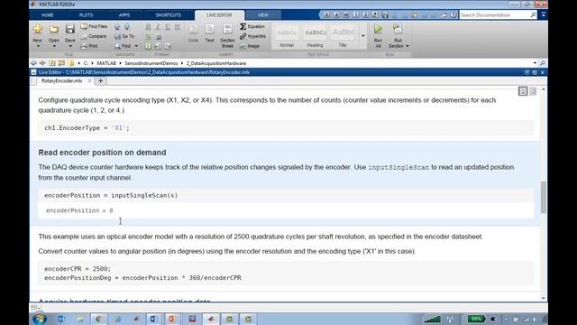Switch to the APPS ribbon tab
577x325 pixels.
pyautogui.click(x=124, y=15)
